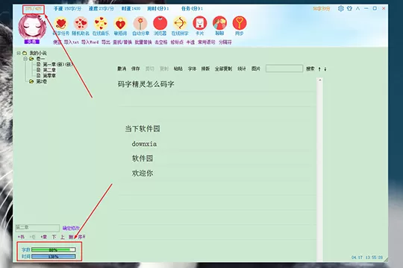Open 查找/替换 menu item
This screenshot has height=268, width=403.
[122, 42]
